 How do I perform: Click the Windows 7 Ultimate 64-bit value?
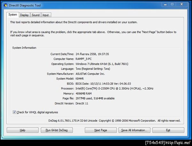click(x=102, y=64)
